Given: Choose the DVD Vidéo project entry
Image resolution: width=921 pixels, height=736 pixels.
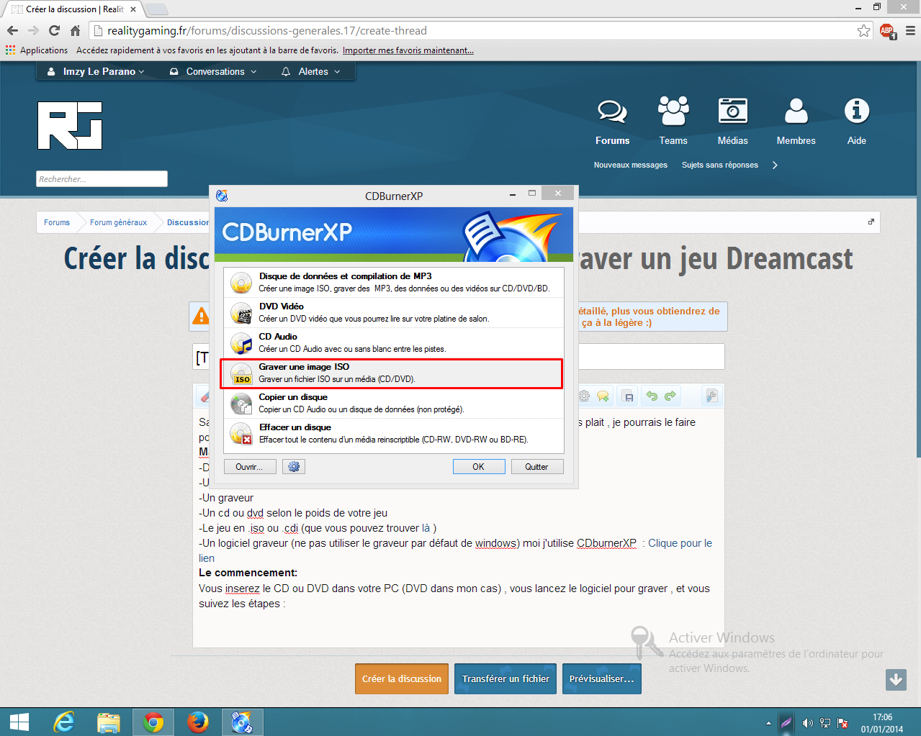Looking at the screenshot, I should coord(393,312).
